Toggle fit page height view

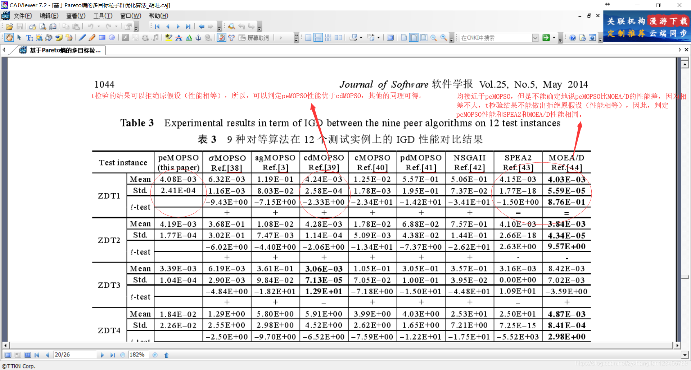(424, 38)
